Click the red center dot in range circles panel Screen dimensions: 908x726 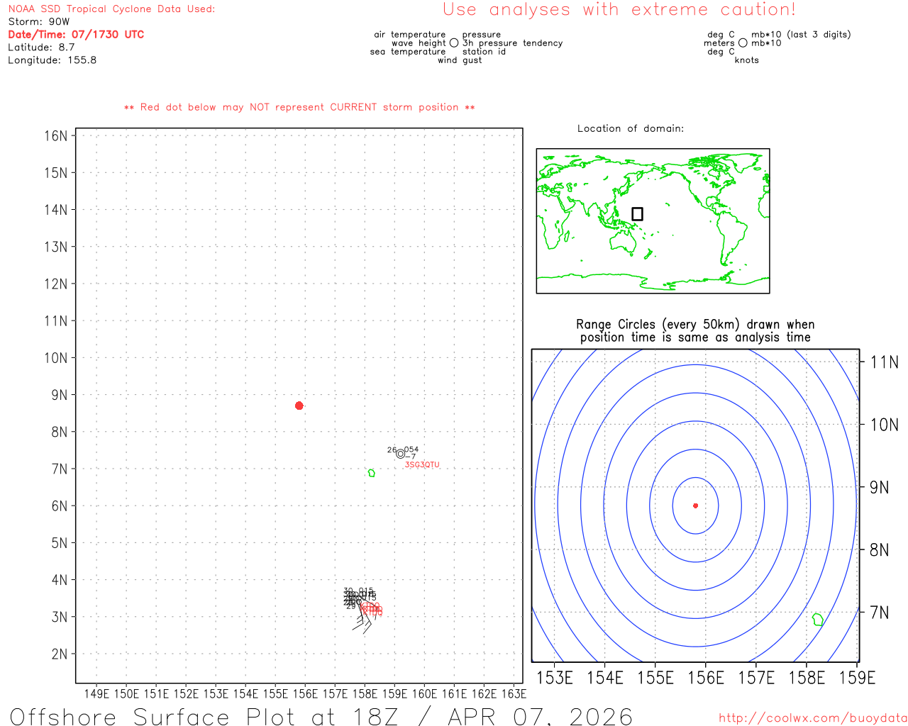695,506
